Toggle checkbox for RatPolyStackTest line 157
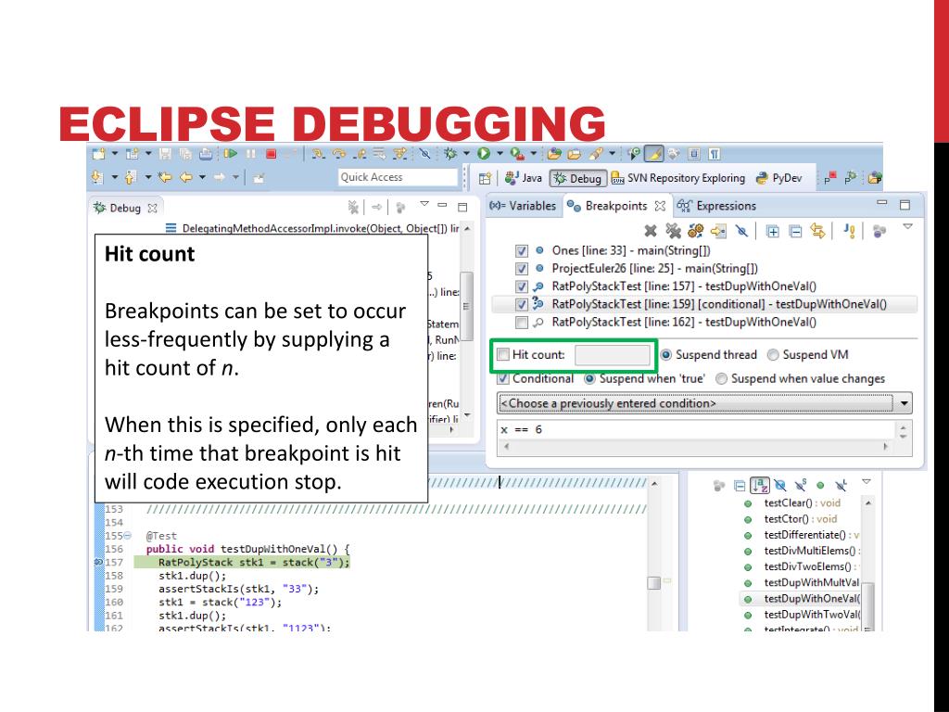949x712 pixels. tap(521, 286)
